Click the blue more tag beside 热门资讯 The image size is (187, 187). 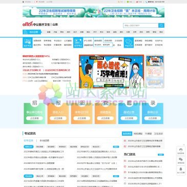click(x=161, y=155)
